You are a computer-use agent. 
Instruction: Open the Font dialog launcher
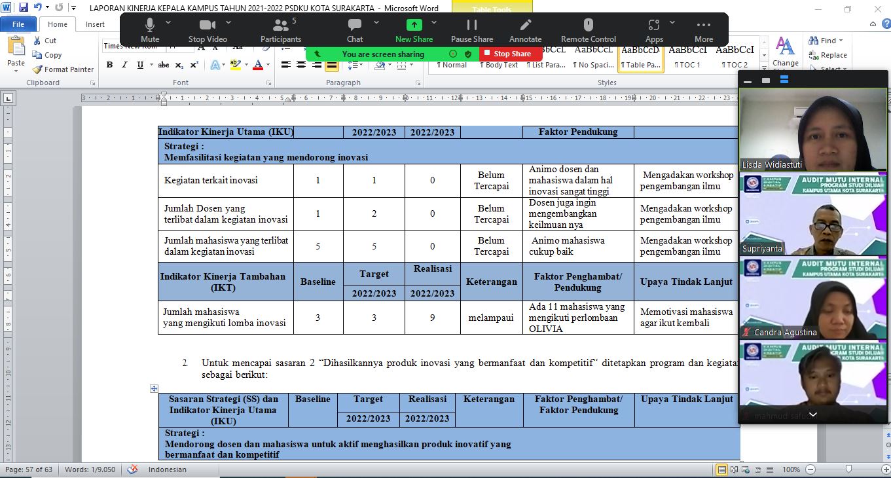point(268,83)
